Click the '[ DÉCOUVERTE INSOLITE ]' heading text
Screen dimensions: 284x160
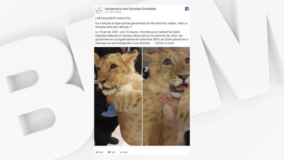pos(113,18)
